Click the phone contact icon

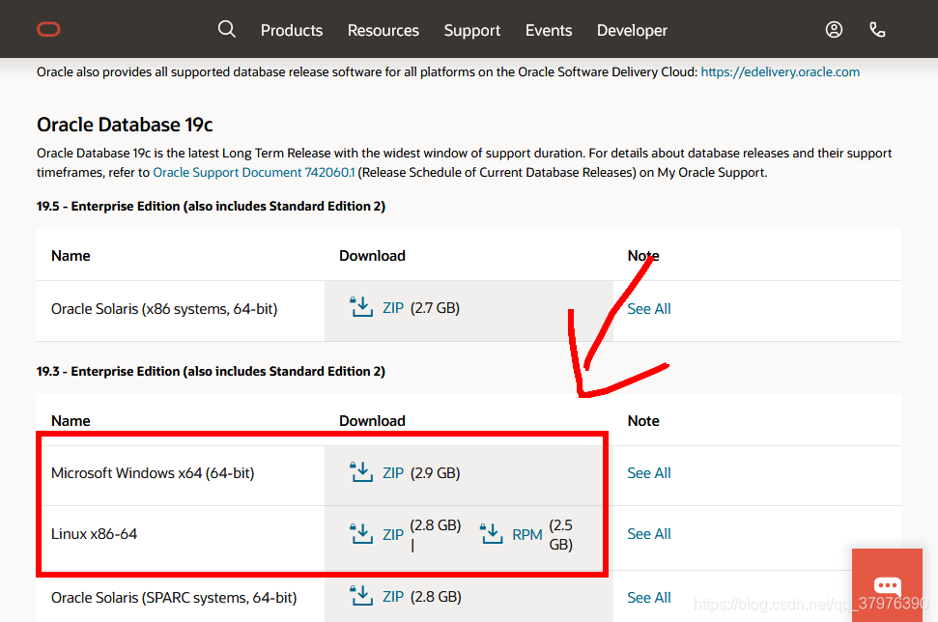[x=877, y=29]
